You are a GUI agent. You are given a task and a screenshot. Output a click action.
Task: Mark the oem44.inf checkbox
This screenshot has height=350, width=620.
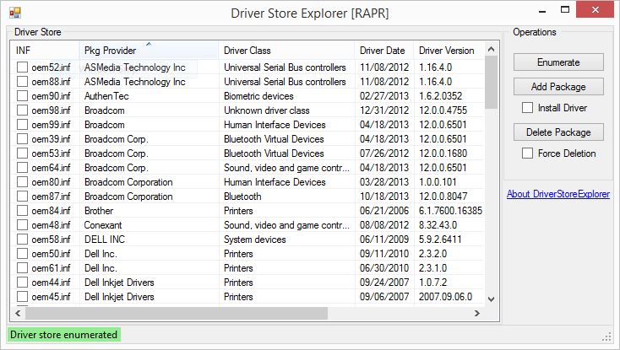(22, 283)
